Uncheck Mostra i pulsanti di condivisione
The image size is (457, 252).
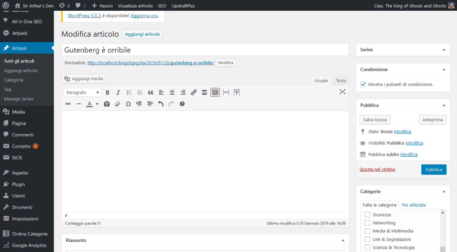coord(363,85)
